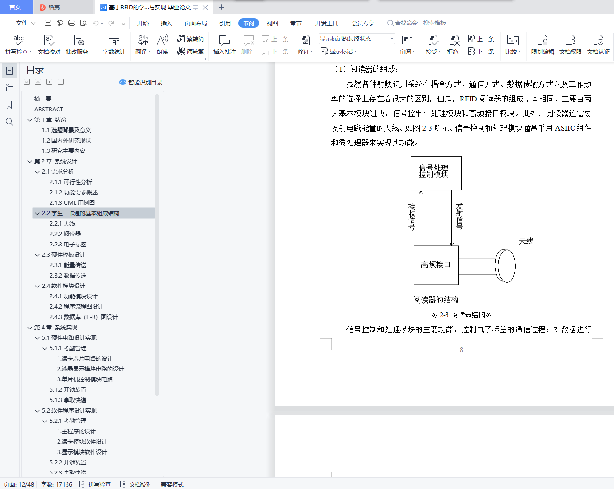Close the 目录 navigation panel
This screenshot has width=614, height=489.
tap(157, 69)
